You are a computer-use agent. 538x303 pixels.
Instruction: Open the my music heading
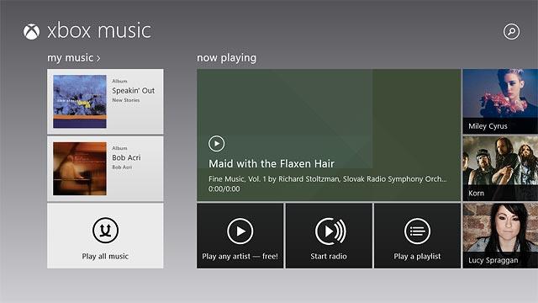pos(71,58)
